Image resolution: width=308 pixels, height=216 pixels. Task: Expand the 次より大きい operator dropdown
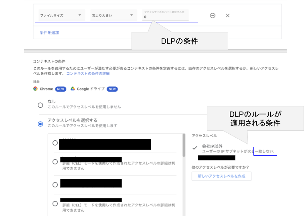click(x=113, y=16)
